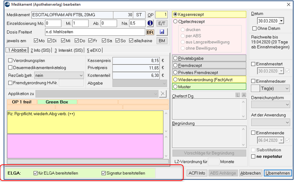The image size is (294, 182).
Task: Enable the Verordnungsplan checkbox
Action: (x=10, y=60)
